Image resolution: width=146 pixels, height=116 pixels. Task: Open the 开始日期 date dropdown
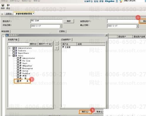[x=61, y=26]
